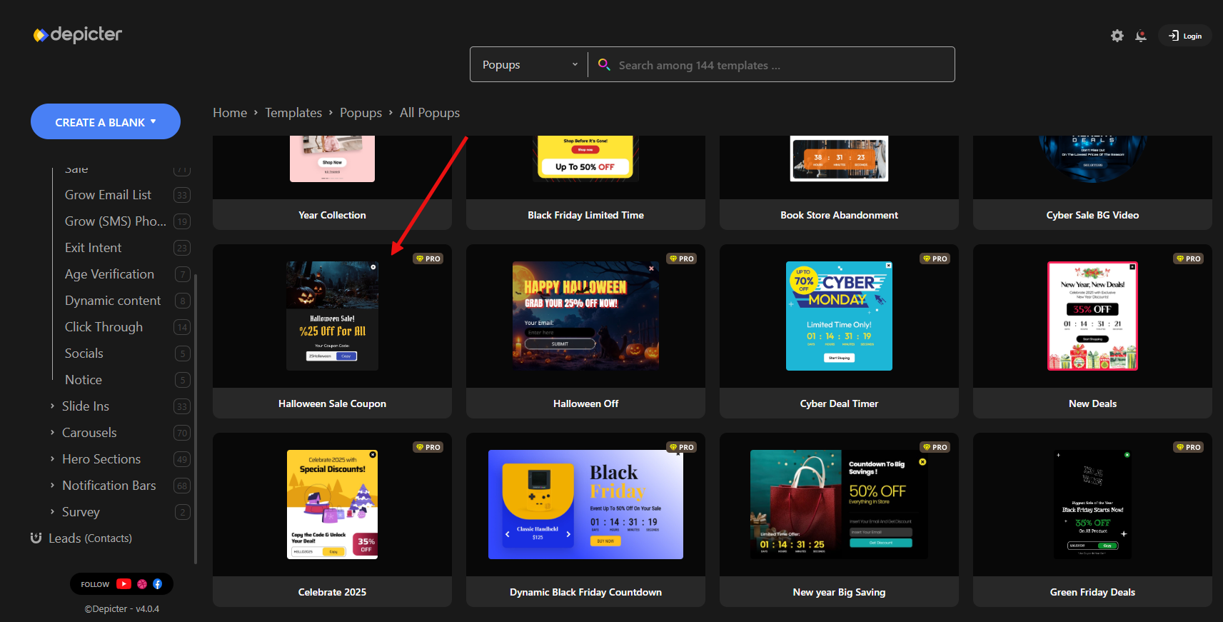Select Exit Intent category
The height and width of the screenshot is (622, 1223).
[x=93, y=248]
